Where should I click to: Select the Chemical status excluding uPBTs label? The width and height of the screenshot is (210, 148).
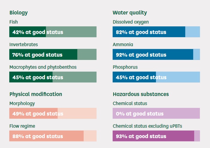(x=148, y=126)
